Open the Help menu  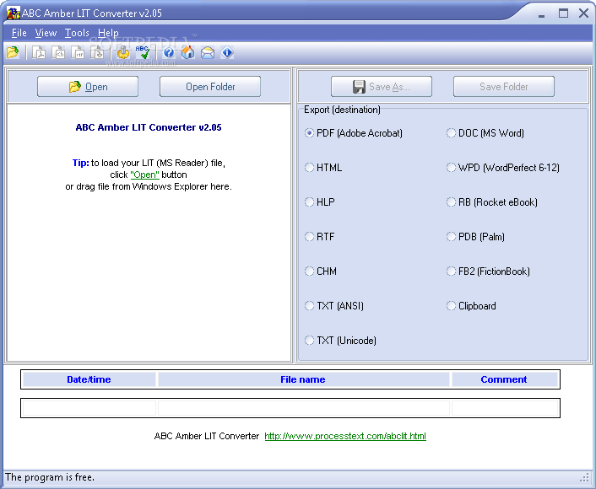coord(108,33)
